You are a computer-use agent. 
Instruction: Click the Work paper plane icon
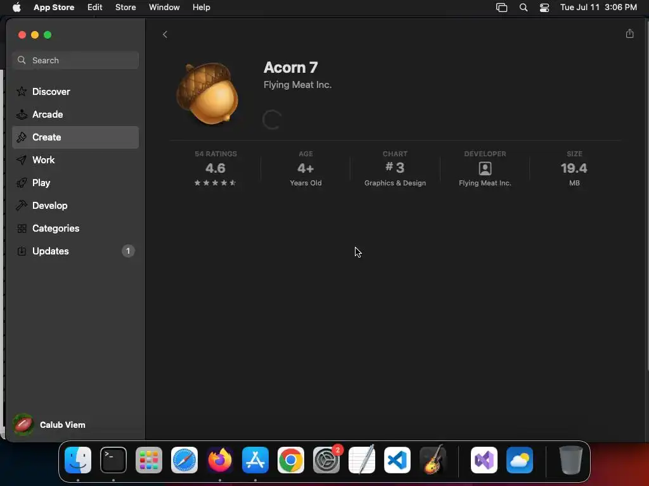(x=22, y=160)
